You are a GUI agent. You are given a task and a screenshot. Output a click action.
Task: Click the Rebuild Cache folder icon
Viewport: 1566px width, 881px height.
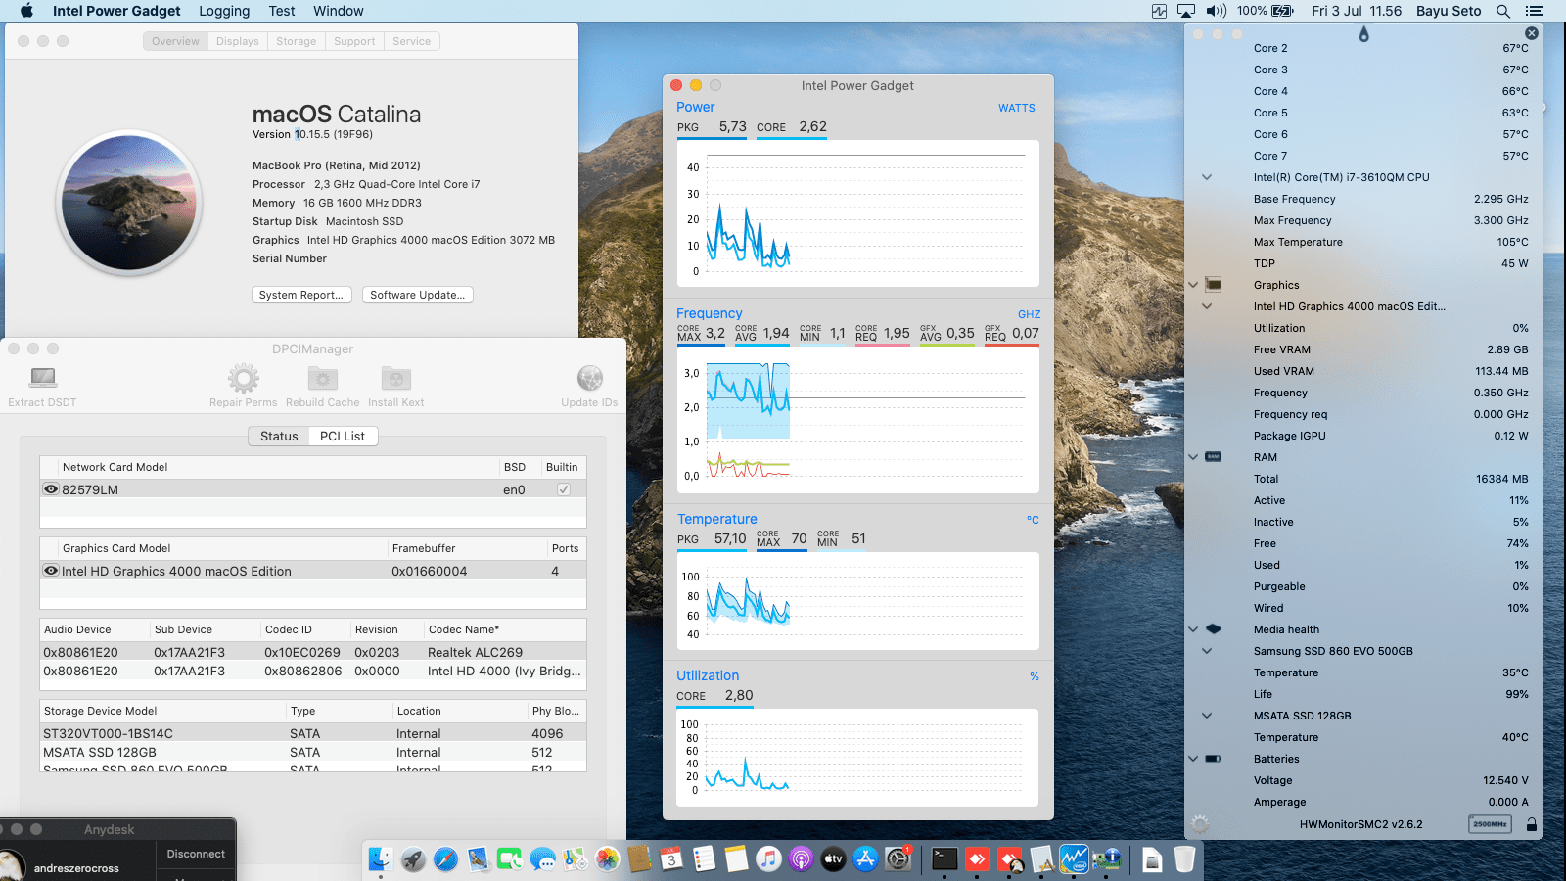(322, 377)
